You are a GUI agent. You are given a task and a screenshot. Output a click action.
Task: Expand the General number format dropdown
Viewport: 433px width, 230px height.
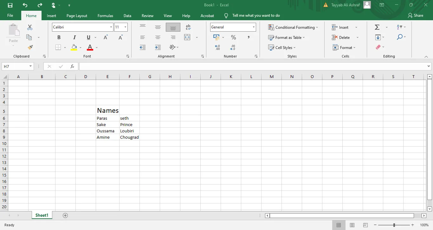coord(254,27)
